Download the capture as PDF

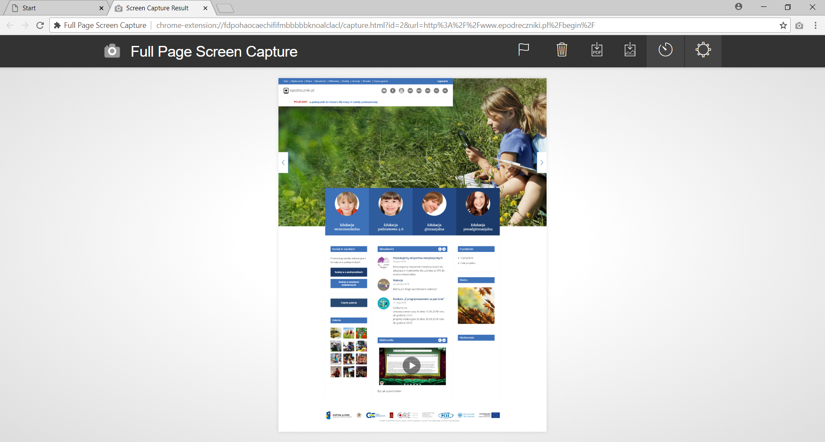point(597,50)
